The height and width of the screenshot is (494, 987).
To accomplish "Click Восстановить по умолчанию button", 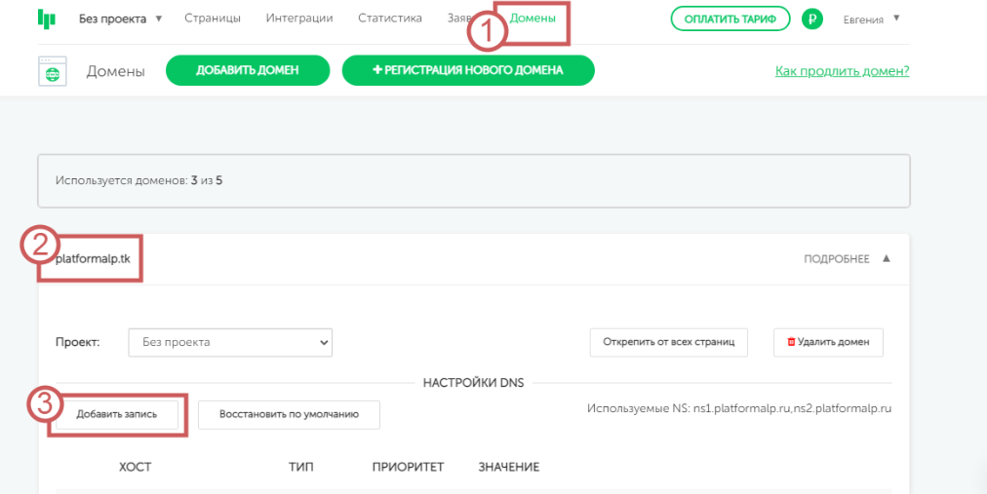I will click(x=289, y=414).
